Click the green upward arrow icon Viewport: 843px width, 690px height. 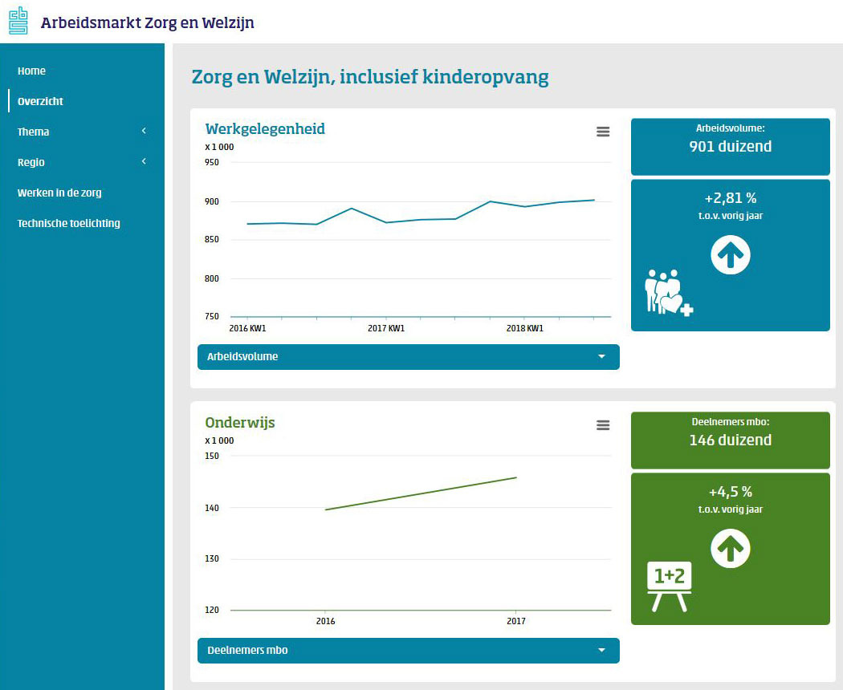click(731, 550)
